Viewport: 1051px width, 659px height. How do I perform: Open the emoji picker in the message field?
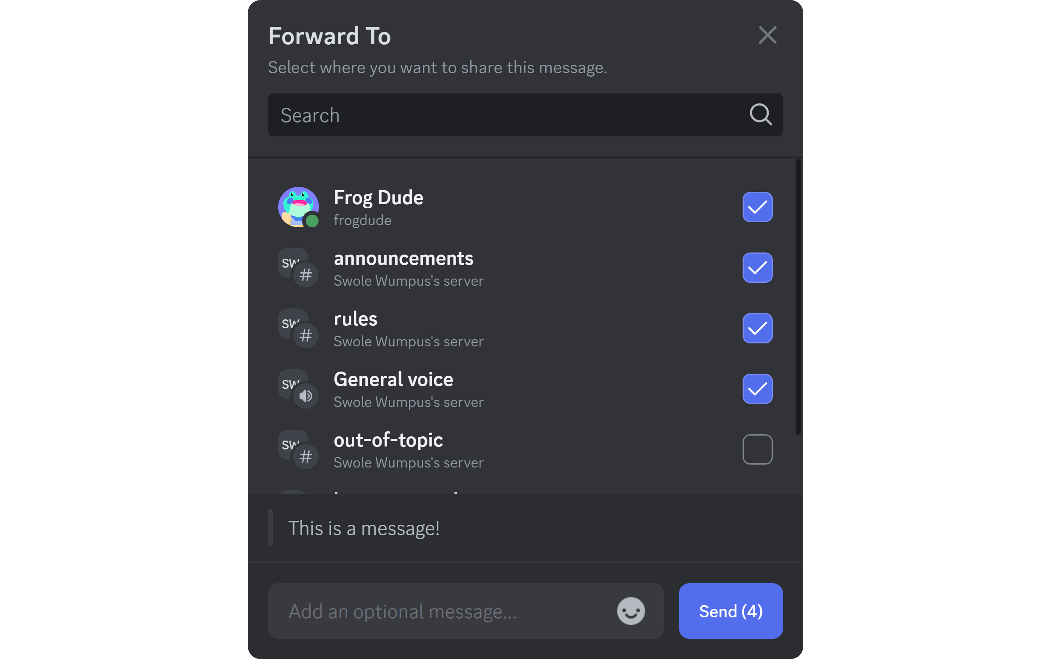631,611
